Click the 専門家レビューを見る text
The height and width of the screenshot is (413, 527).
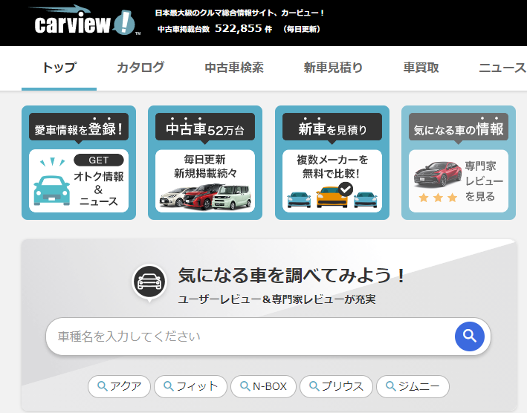[x=484, y=181]
